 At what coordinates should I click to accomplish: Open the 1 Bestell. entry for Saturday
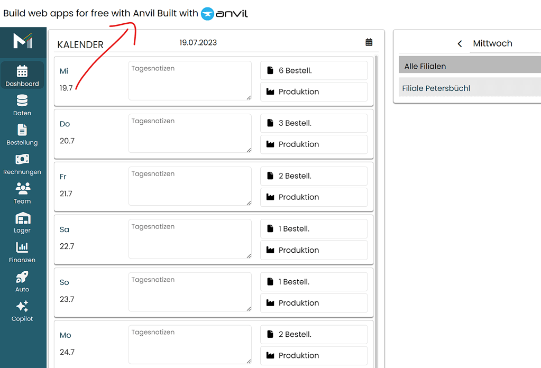(314, 228)
